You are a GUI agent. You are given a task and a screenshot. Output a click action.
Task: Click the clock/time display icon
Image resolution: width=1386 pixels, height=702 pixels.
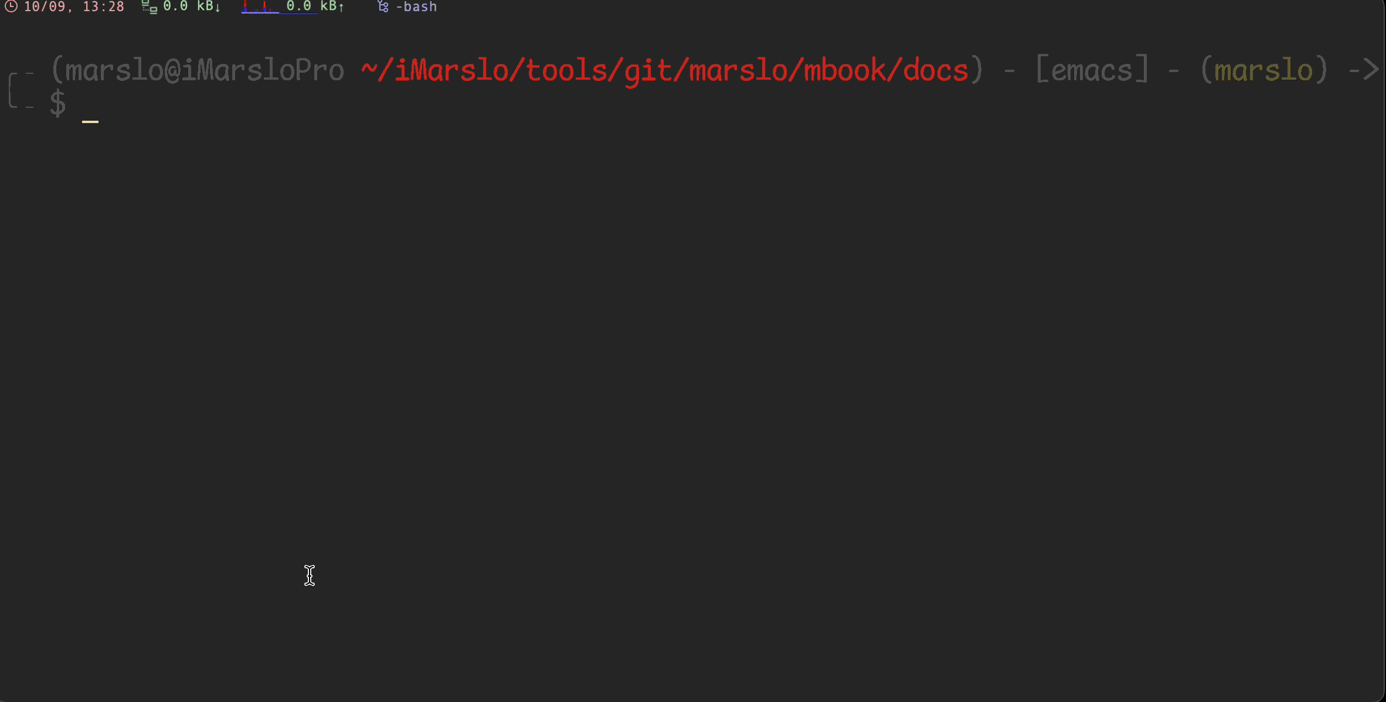coord(6,6)
